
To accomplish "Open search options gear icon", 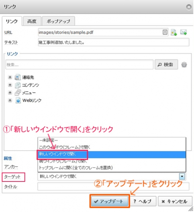I will 184,65.
